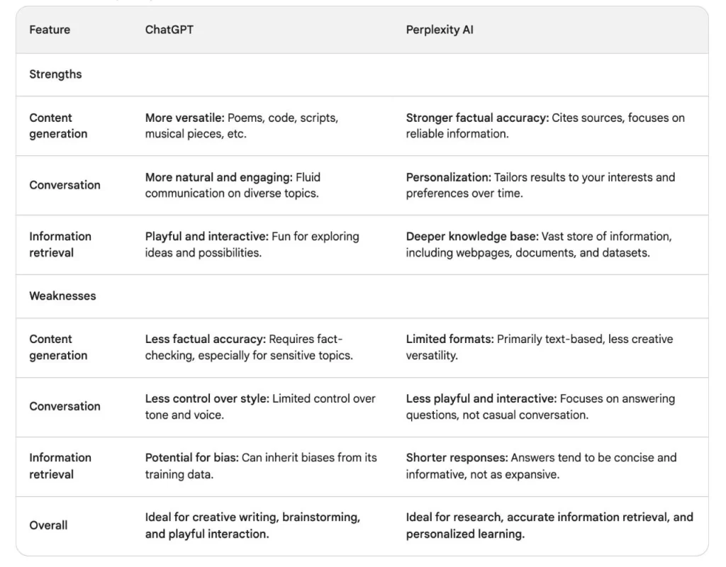Screen dimensions: 726x567
Task: Click the "Personalization" Perplexity cell
Action: [540, 185]
